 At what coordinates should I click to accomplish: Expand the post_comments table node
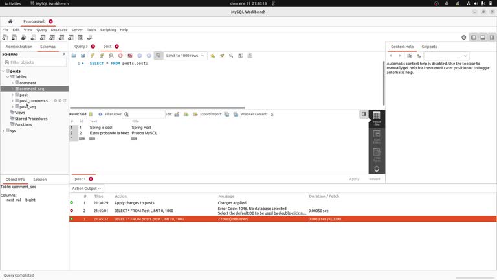point(13,101)
